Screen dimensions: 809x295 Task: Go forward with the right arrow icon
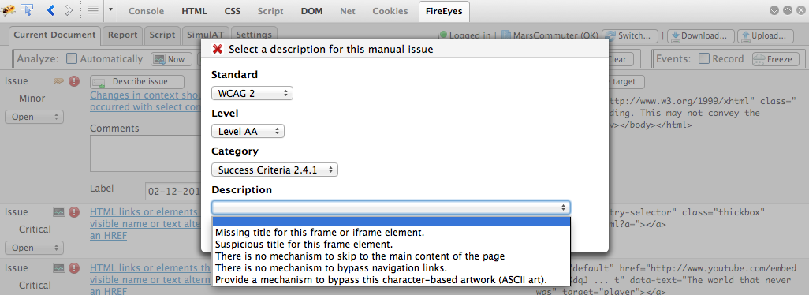click(x=69, y=9)
